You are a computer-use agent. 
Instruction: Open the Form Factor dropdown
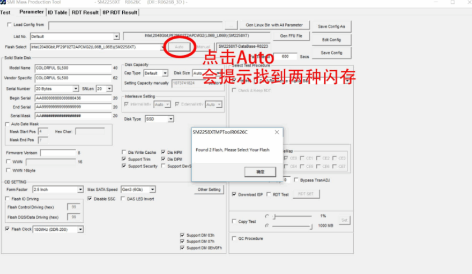click(x=80, y=190)
